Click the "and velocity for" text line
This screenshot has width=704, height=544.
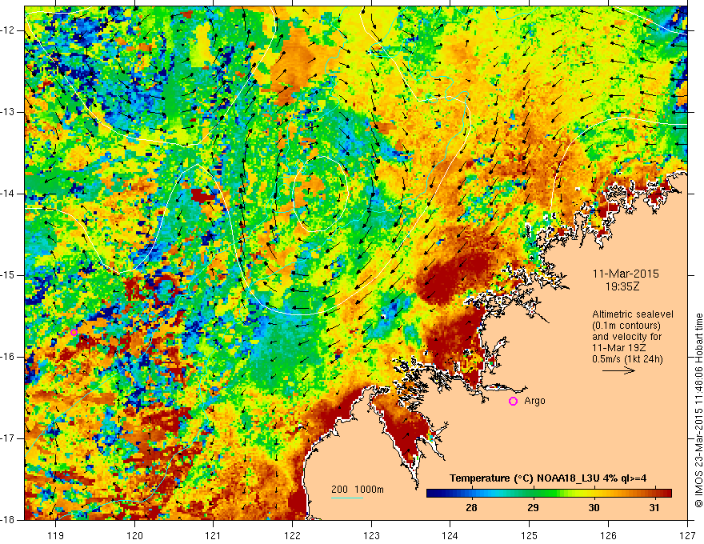pos(626,337)
